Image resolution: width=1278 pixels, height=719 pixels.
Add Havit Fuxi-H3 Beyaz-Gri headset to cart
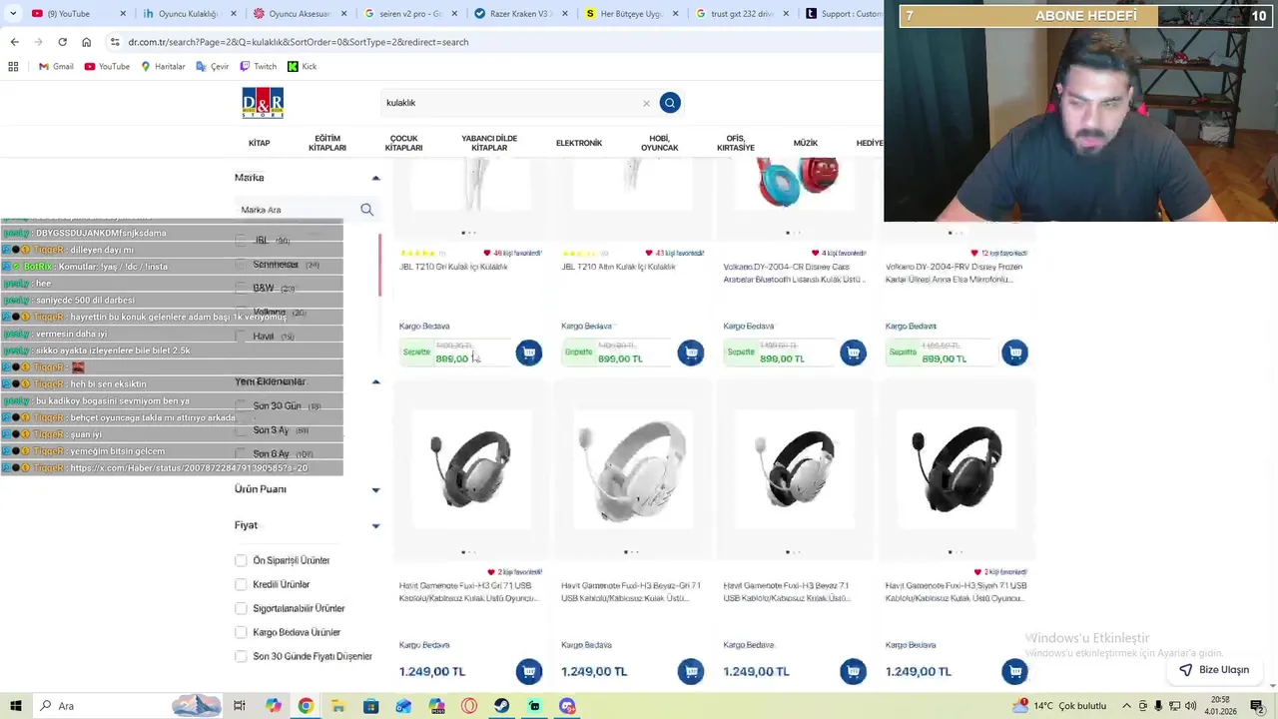(x=691, y=672)
